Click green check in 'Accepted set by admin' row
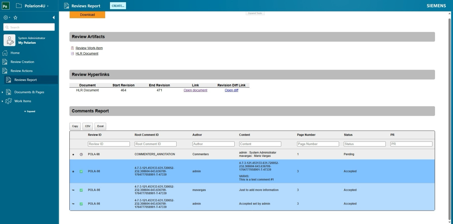 click(81, 204)
